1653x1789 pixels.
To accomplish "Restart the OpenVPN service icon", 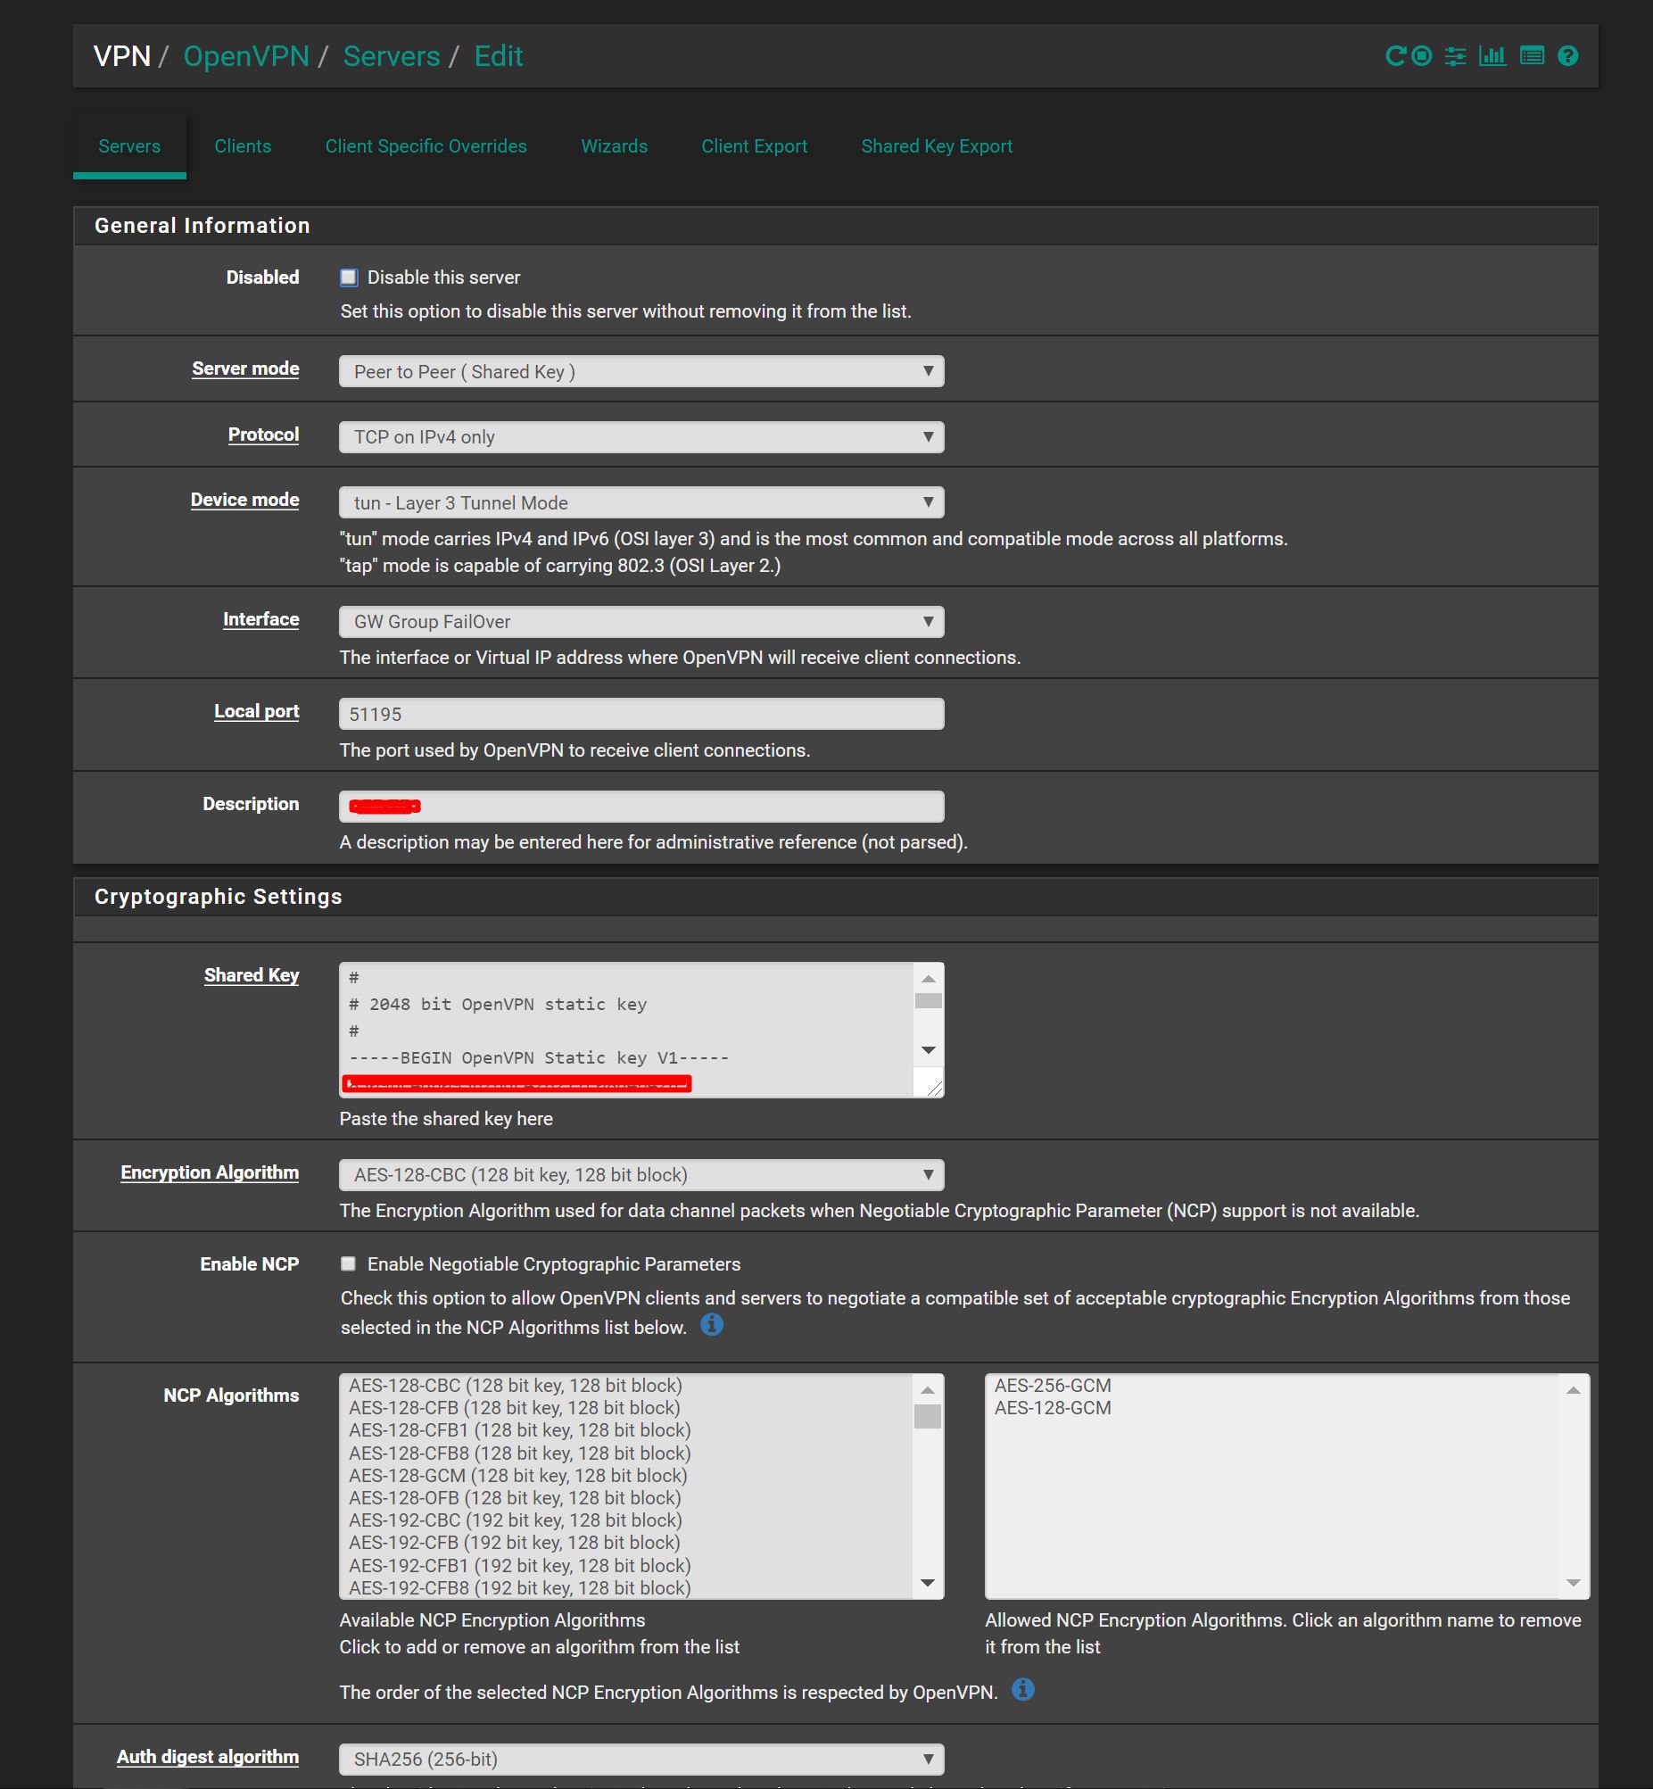I will pos(1394,56).
